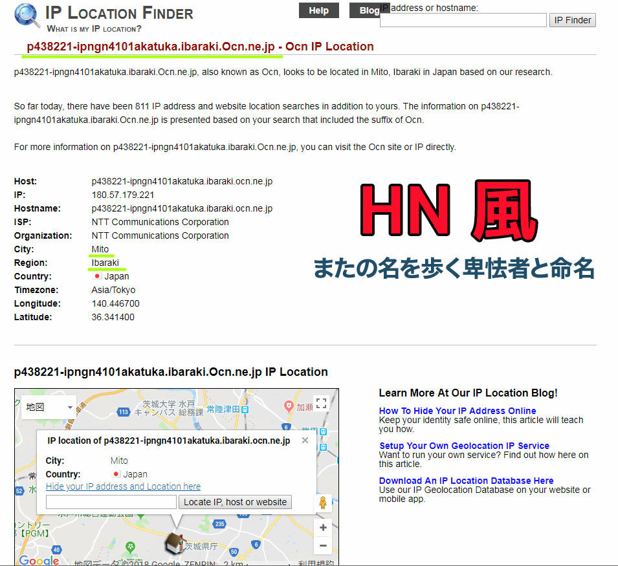Click the Hostname row value in the table
Viewport: 618px width, 566px height.
182,208
